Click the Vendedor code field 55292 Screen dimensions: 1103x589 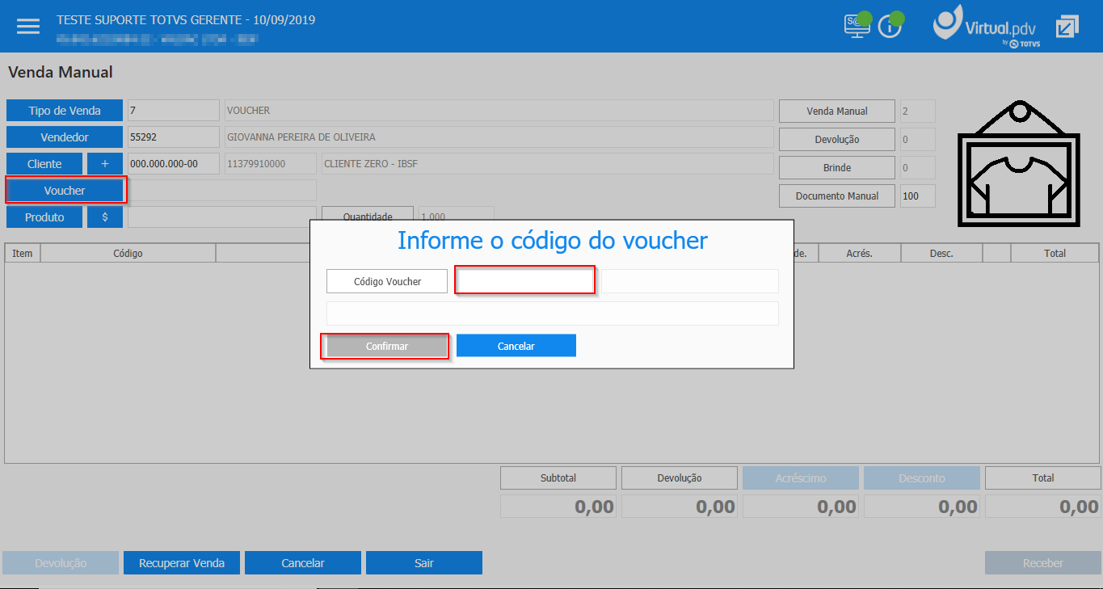pos(174,137)
